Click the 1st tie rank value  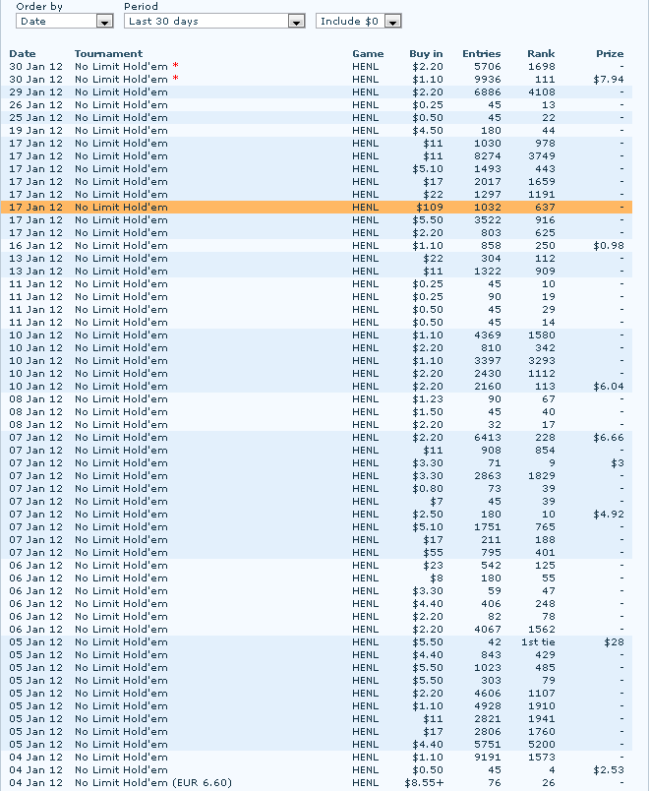click(x=538, y=642)
